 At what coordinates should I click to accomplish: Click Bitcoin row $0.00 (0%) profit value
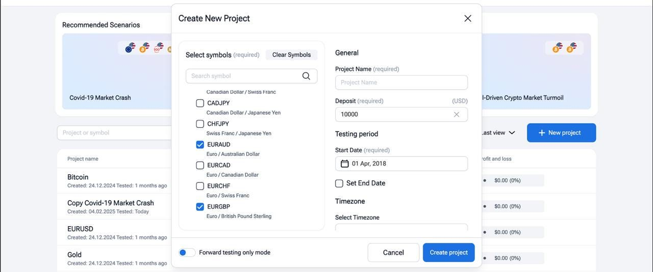[x=508, y=180]
